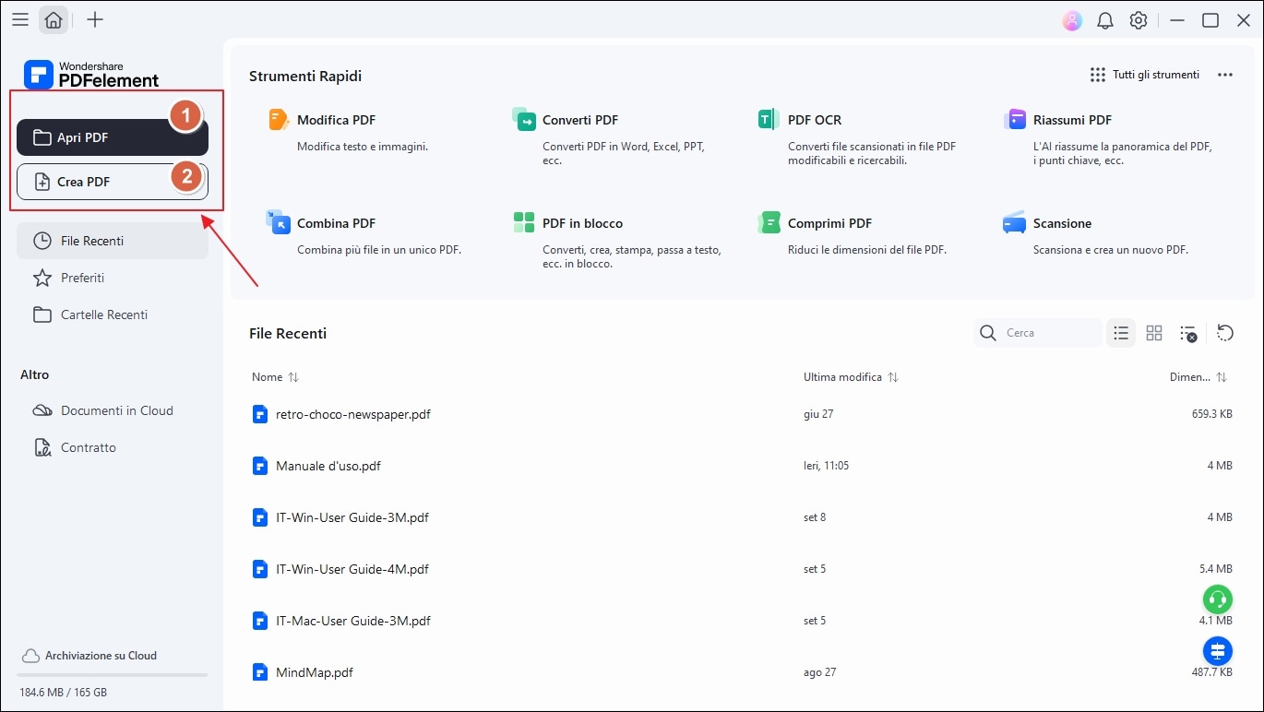Open Manuale d'uso.pdf

click(328, 466)
